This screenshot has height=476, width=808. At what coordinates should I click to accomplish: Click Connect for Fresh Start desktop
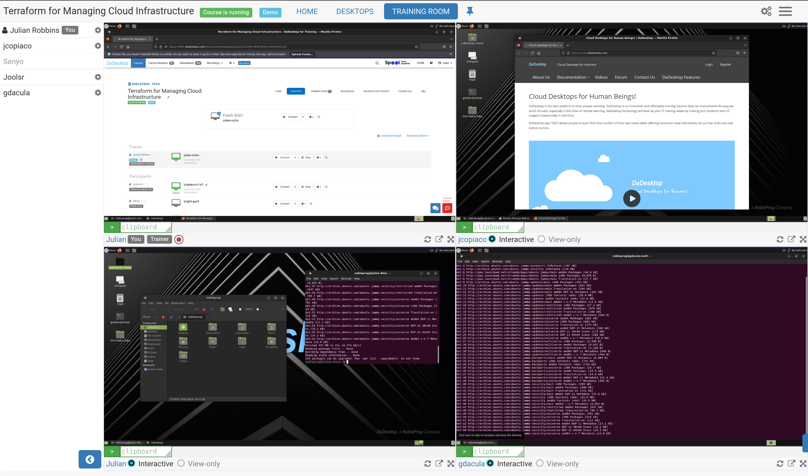291,117
